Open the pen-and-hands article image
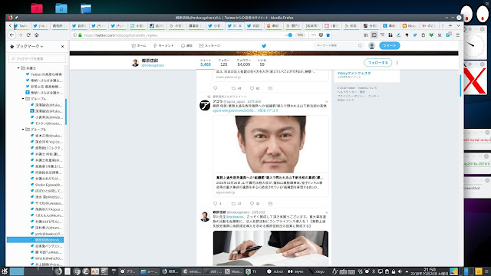Viewport: 491px width, 276px height. (271, 248)
